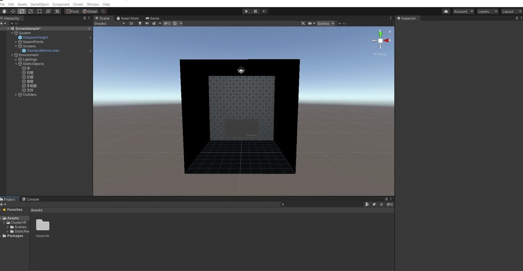The width and height of the screenshot is (523, 271).
Task: Toggle scene grid visibility
Action: [x=175, y=24]
